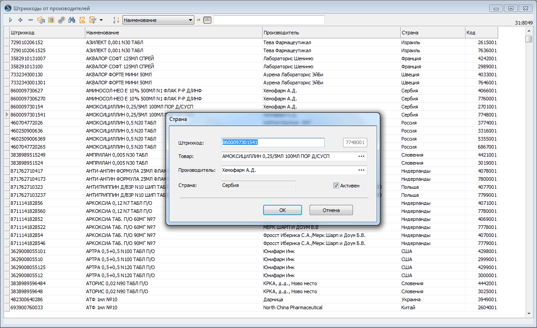Click the orange edit-record toolbar icon

[x=51, y=20]
